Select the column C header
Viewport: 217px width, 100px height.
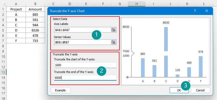[53, 4]
